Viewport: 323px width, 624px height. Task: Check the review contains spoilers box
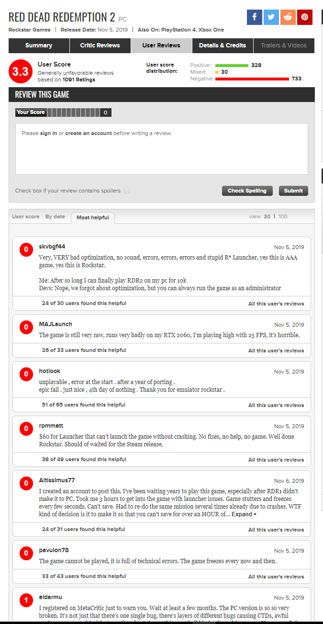pos(127,191)
